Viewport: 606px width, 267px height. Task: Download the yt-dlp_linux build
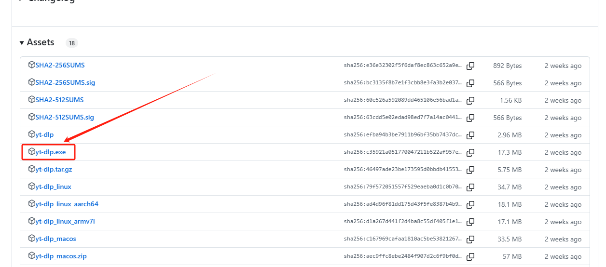click(53, 187)
